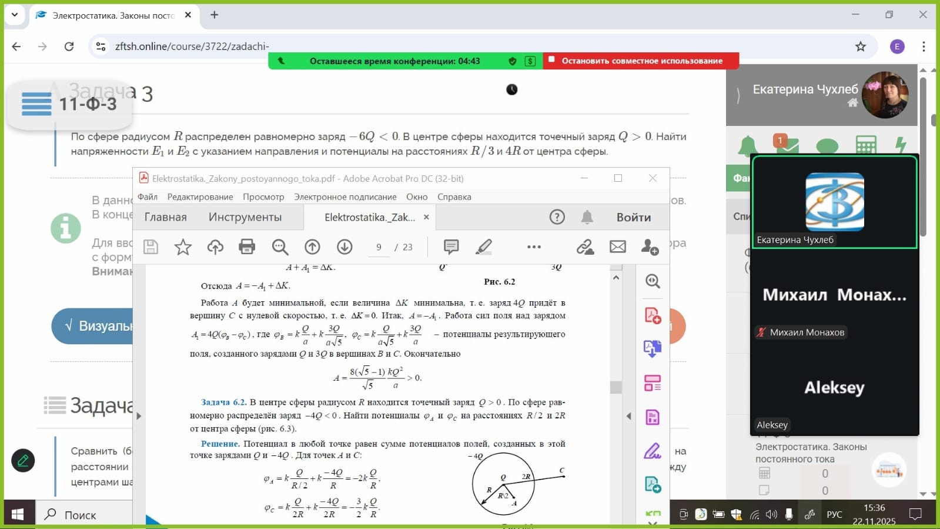
Task: Click the zoom out magnifier icon
Action: pyautogui.click(x=280, y=247)
